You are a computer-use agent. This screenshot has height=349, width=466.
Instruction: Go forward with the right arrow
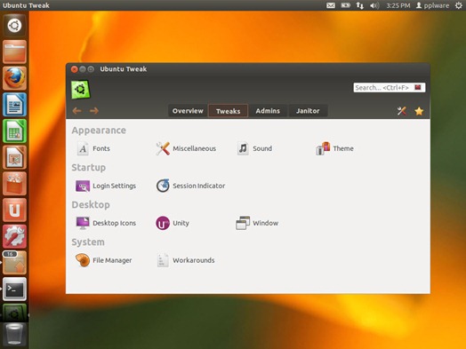(x=94, y=111)
